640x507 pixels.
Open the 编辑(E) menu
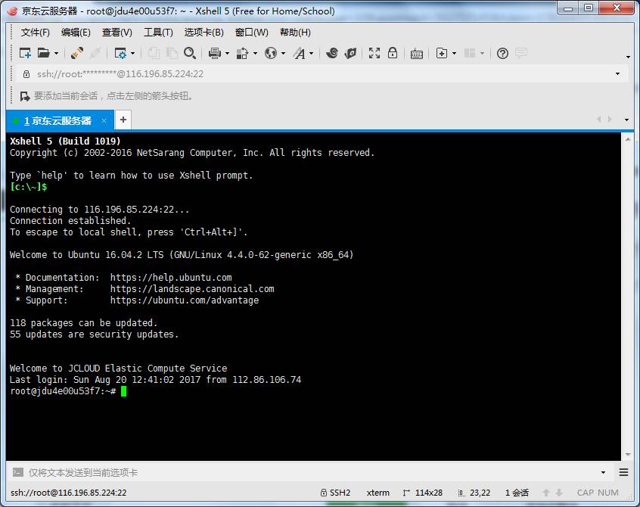pyautogui.click(x=76, y=33)
